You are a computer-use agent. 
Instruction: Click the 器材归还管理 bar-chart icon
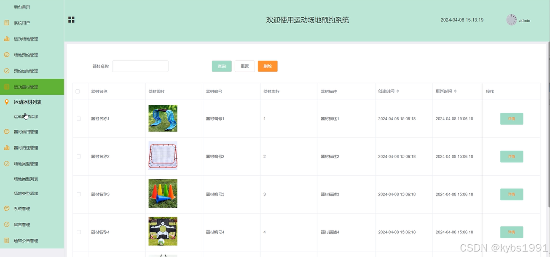click(7, 147)
